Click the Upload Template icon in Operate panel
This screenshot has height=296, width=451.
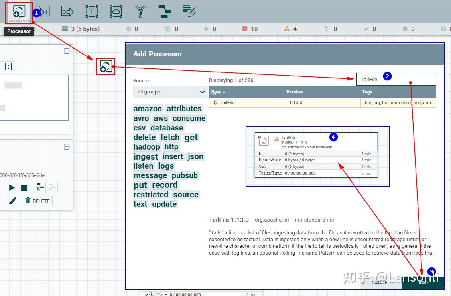coord(52,187)
